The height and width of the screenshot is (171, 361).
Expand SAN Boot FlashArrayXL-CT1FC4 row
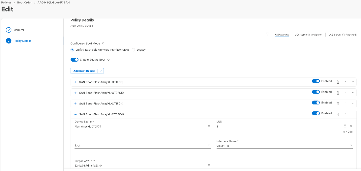click(75, 103)
